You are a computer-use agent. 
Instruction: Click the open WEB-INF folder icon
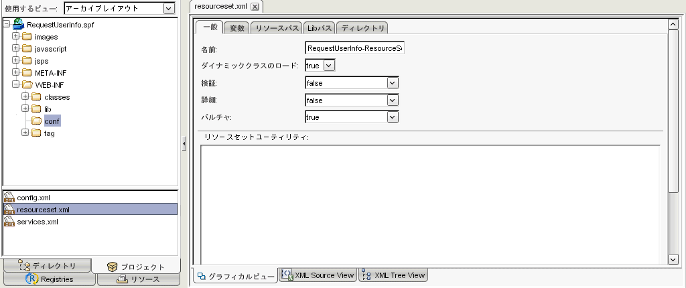(x=27, y=85)
